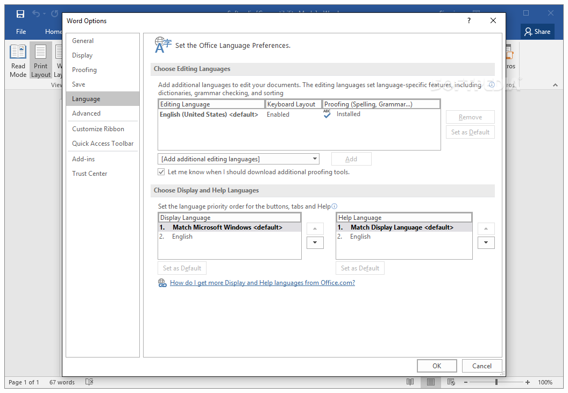The image size is (568, 393).
Task: Click Set as Default under Help Language
Action: 360,268
